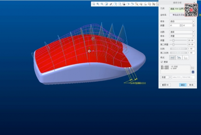Click the 坐标系 input field

180,15
